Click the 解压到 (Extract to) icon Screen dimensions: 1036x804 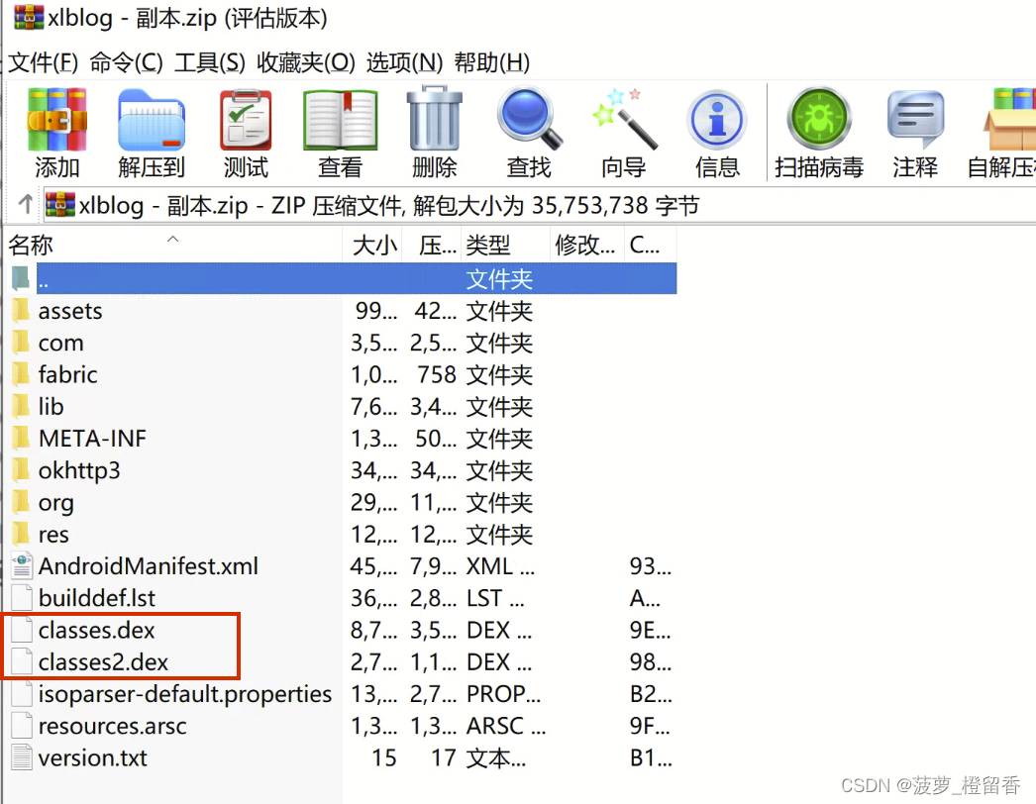(x=152, y=120)
